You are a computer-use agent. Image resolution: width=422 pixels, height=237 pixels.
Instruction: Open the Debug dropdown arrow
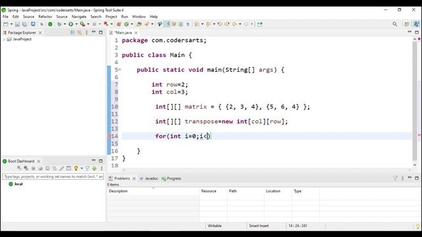(65, 24)
